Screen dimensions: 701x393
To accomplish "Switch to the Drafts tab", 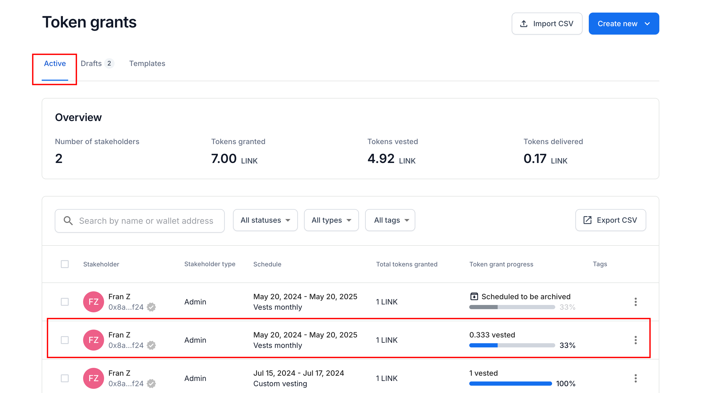I will coord(97,63).
